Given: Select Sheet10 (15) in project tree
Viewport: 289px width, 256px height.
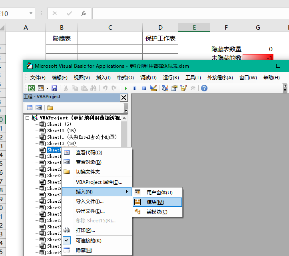Looking at the screenshot, I should [x=62, y=131].
